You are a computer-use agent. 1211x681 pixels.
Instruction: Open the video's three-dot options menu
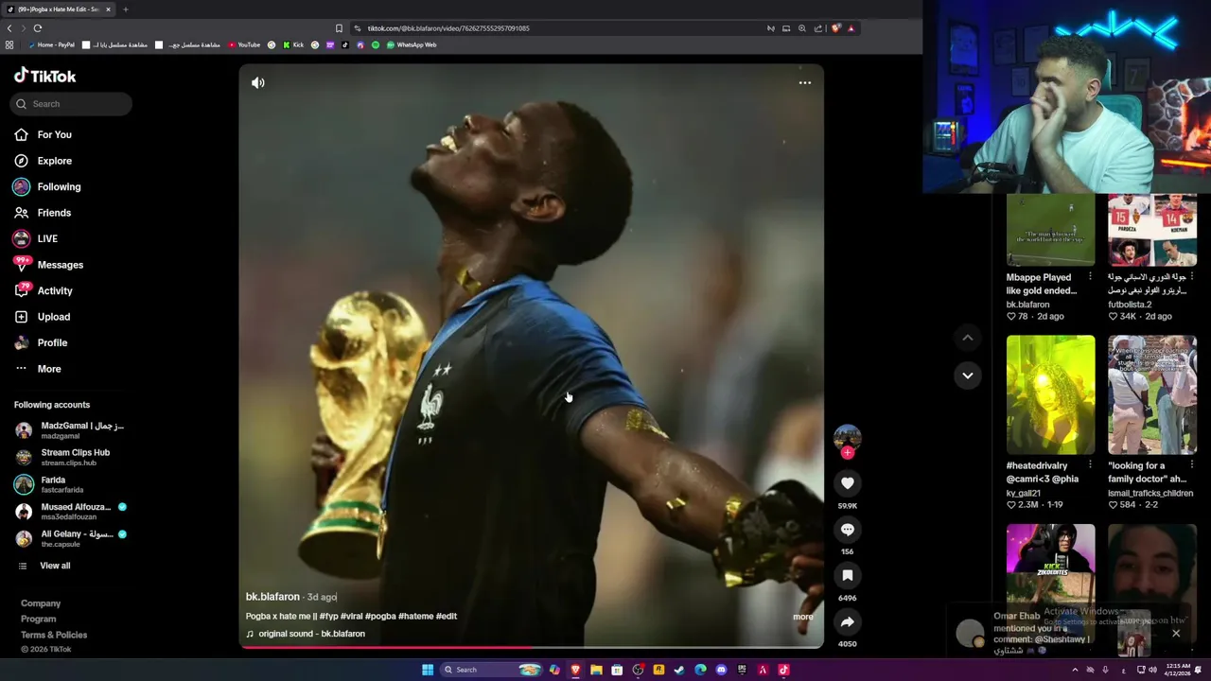pos(805,83)
